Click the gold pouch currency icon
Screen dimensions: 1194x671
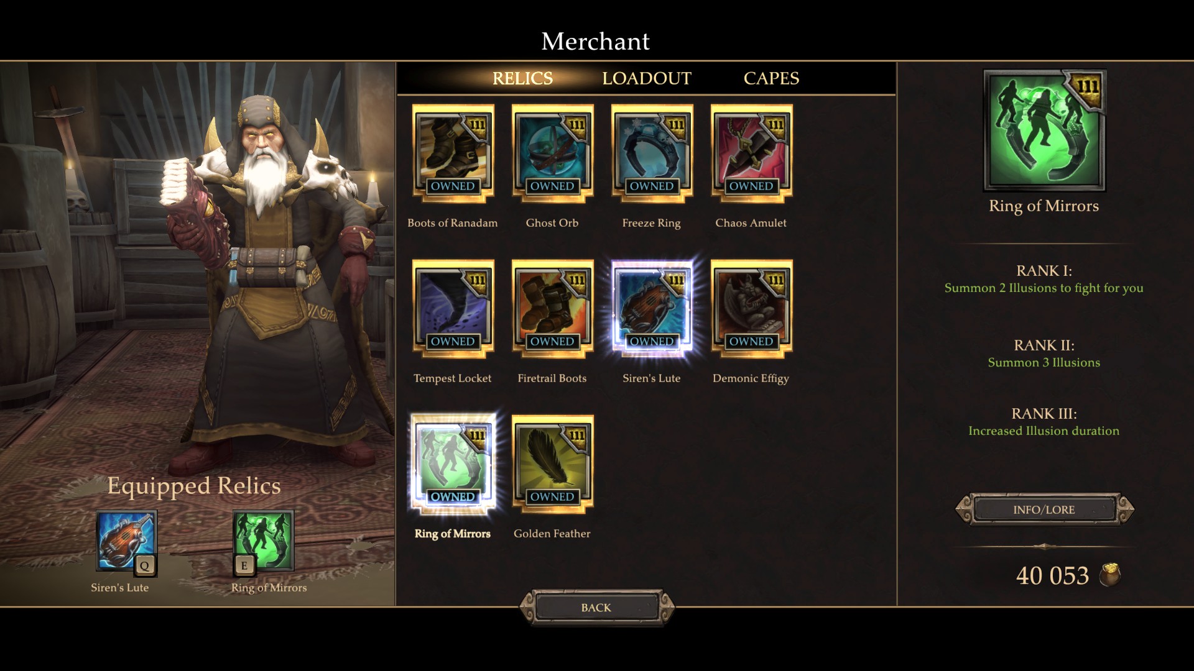point(1110,575)
